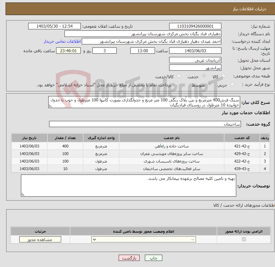This screenshot has width=275, height=267.
Task: Click the اعلام وضعیت مجوز توسط تامین کننده header
Action: [x=144, y=231]
